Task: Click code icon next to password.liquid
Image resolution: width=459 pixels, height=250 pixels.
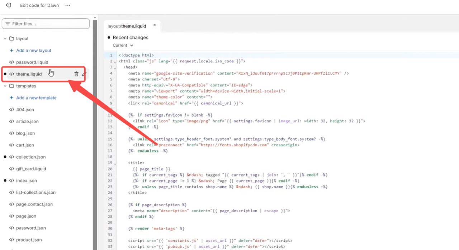Action: [11, 62]
